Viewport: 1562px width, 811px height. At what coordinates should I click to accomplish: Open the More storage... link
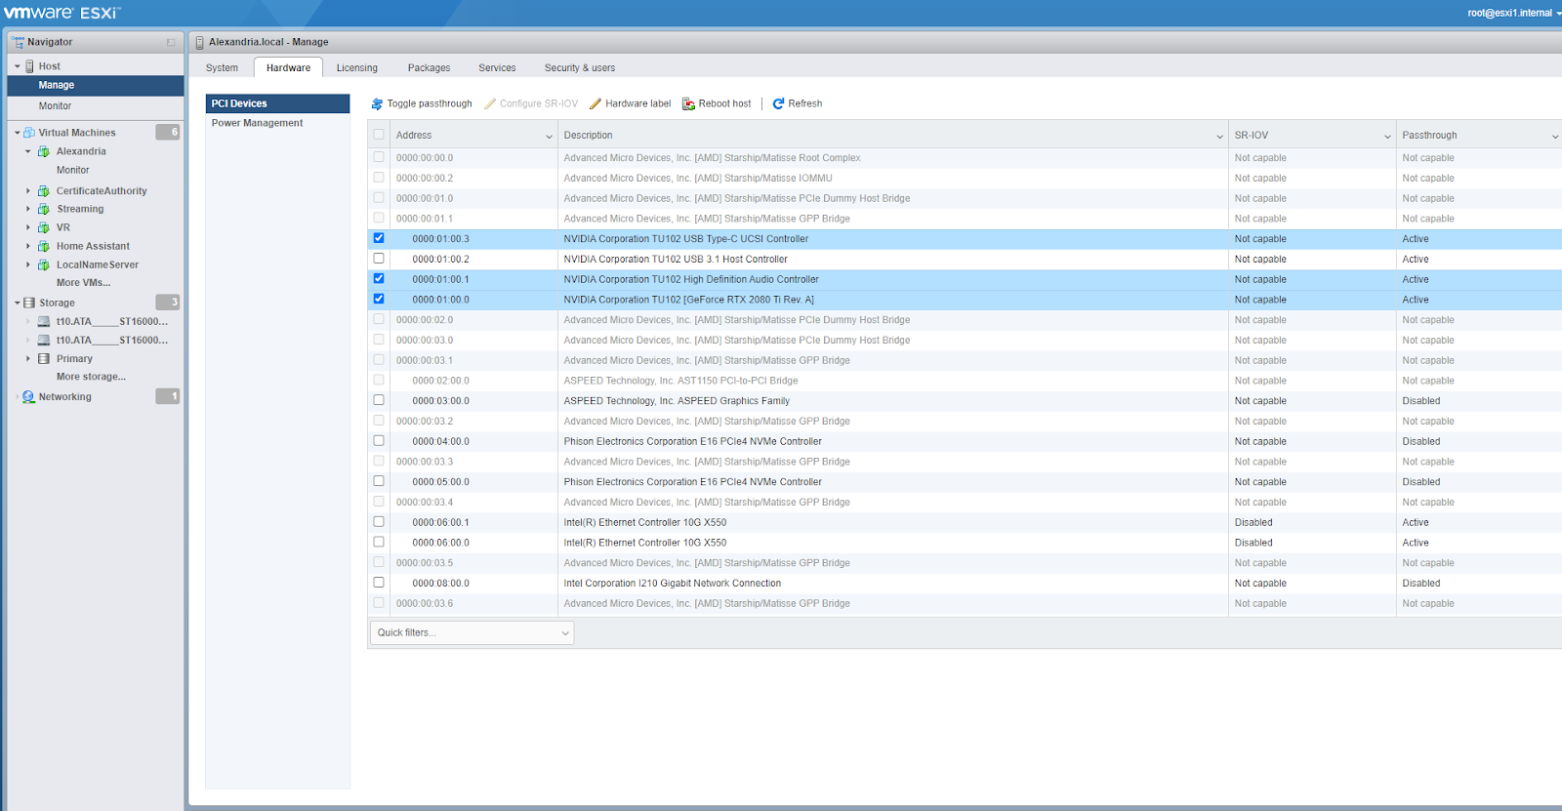(91, 377)
